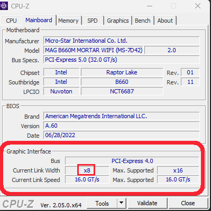Click the model revision value 2.0
211x211 pixels.
point(172,50)
